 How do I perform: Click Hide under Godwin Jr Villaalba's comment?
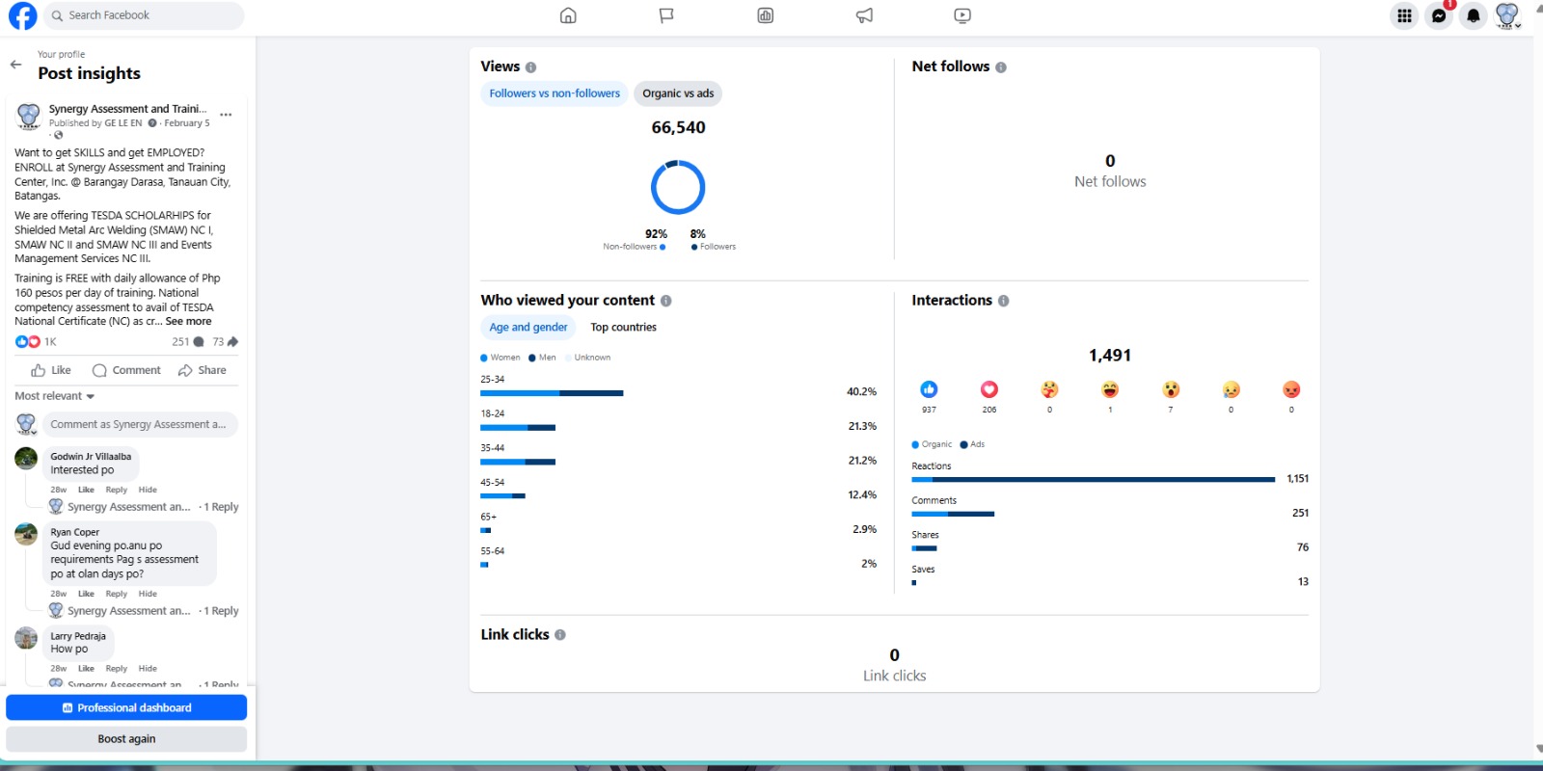[148, 490]
